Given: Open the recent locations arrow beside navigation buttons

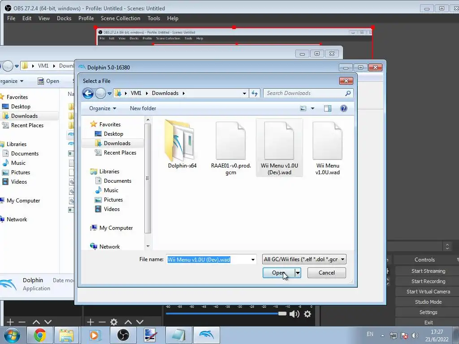Looking at the screenshot, I should coord(109,94).
